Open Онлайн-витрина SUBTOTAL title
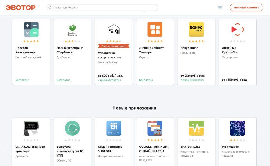Viewport: 270px width, 166px height. pos(110,149)
